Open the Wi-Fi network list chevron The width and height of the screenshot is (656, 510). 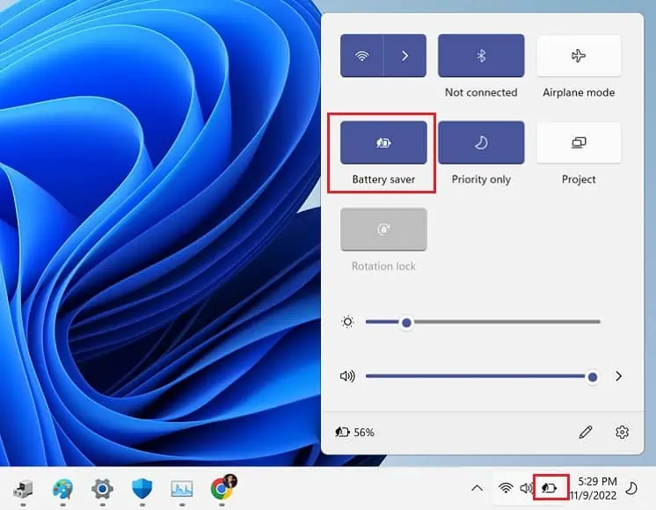pos(405,55)
